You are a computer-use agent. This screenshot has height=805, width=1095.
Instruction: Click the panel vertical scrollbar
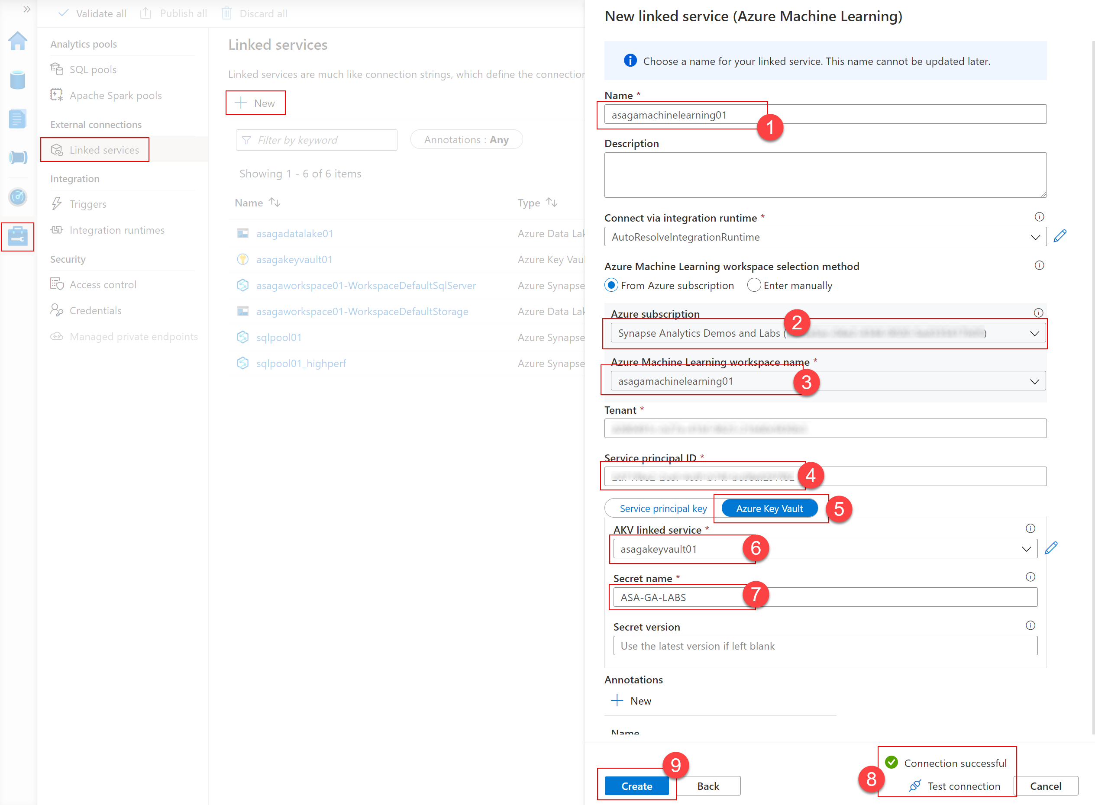[1093, 387]
